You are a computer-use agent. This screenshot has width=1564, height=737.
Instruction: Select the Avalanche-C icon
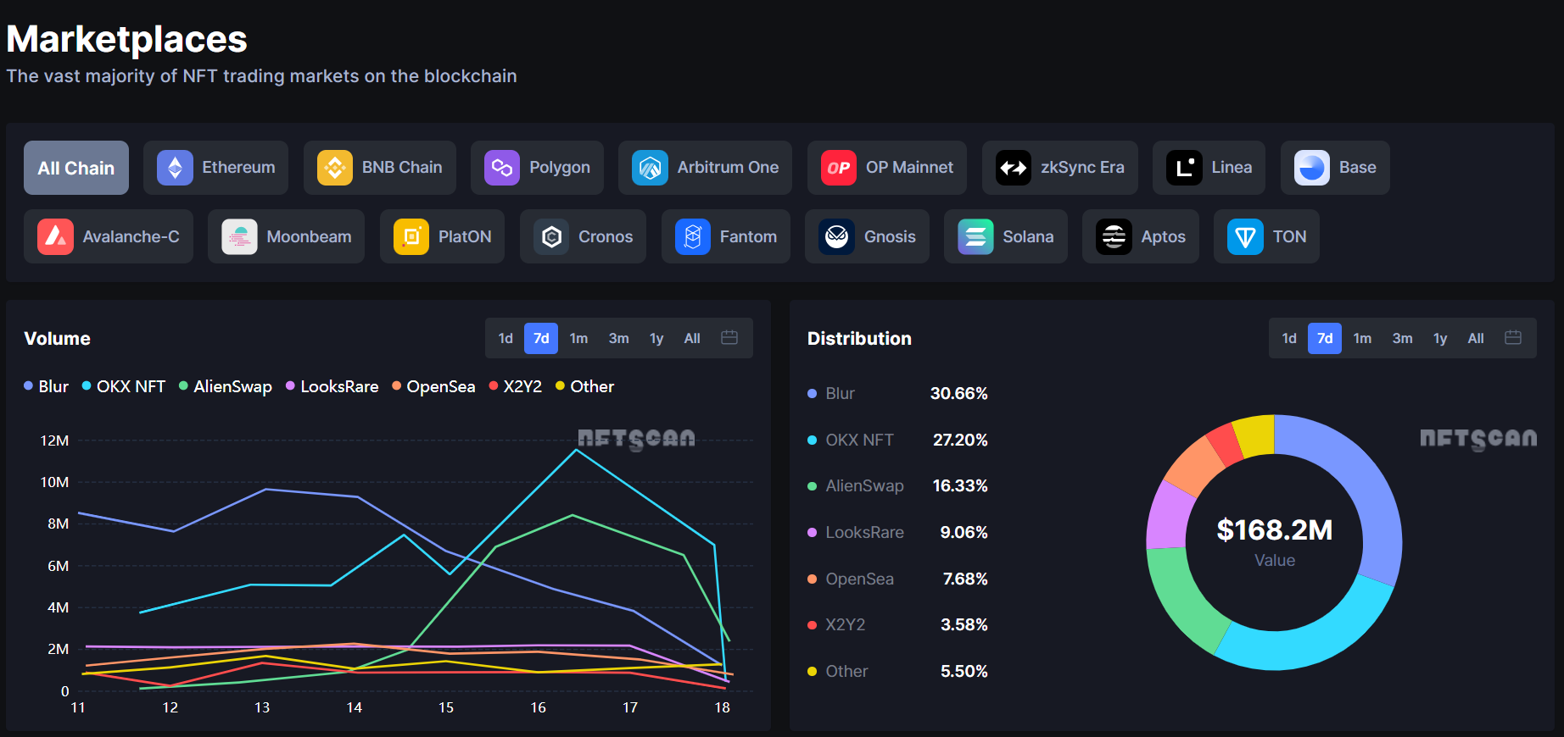tap(55, 236)
